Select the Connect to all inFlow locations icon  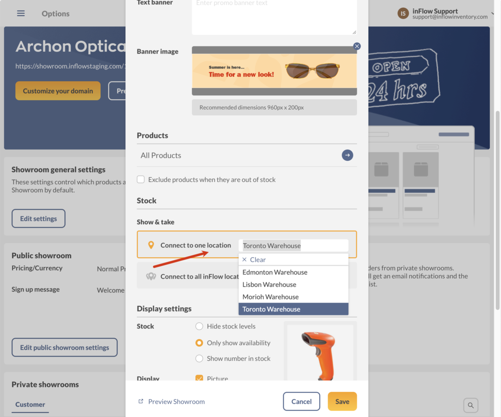(151, 276)
